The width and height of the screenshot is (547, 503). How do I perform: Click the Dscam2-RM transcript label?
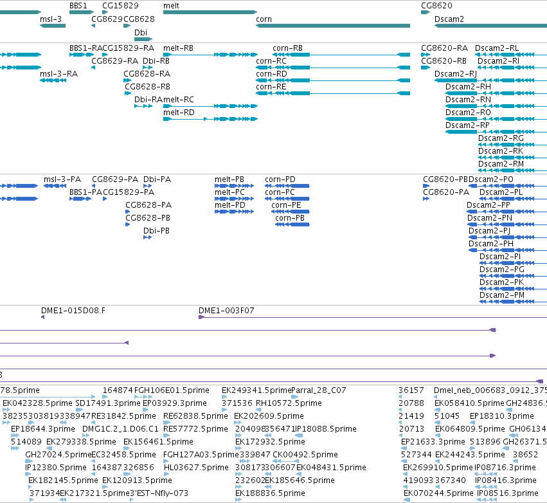click(501, 164)
